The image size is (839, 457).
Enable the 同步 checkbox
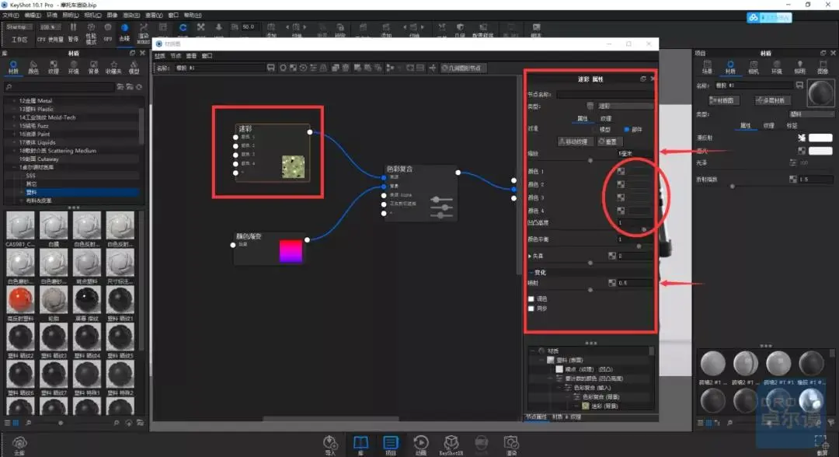coord(531,309)
